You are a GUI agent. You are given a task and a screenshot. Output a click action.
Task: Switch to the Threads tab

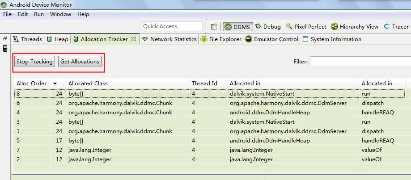coord(28,39)
